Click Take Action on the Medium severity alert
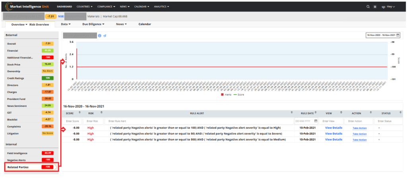This screenshot has height=178, width=407. (x=359, y=140)
